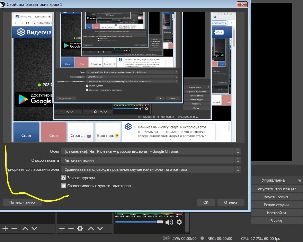Move the selected scene up
303x242 pixels.
[25, 228]
